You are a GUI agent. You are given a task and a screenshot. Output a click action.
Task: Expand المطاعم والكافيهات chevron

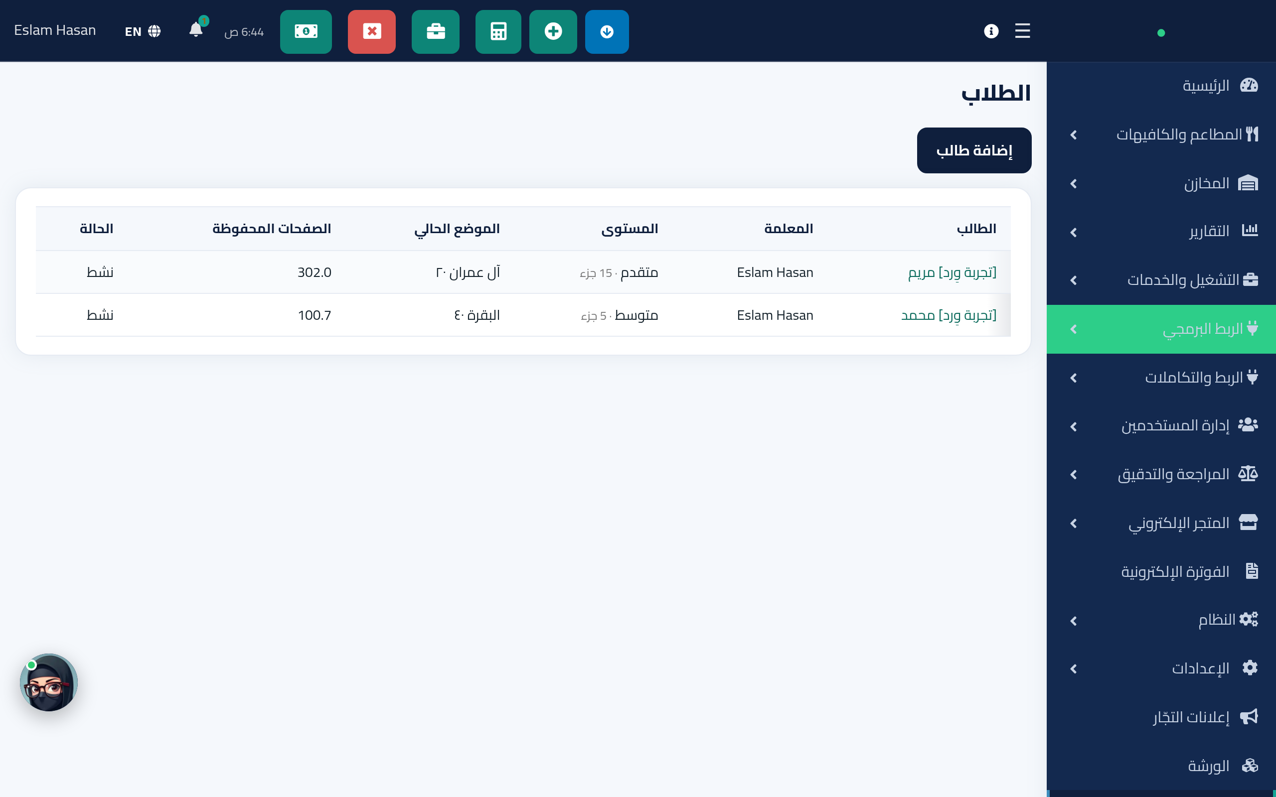pos(1074,135)
